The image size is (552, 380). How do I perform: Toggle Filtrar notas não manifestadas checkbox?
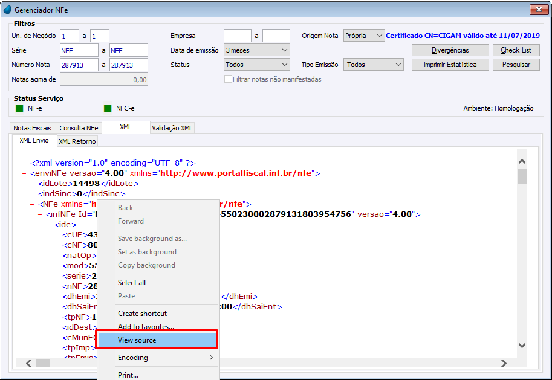pos(228,79)
